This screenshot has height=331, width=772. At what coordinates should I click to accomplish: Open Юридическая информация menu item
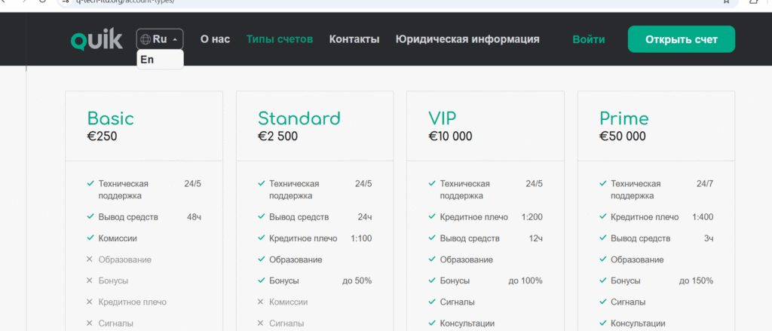pos(467,39)
